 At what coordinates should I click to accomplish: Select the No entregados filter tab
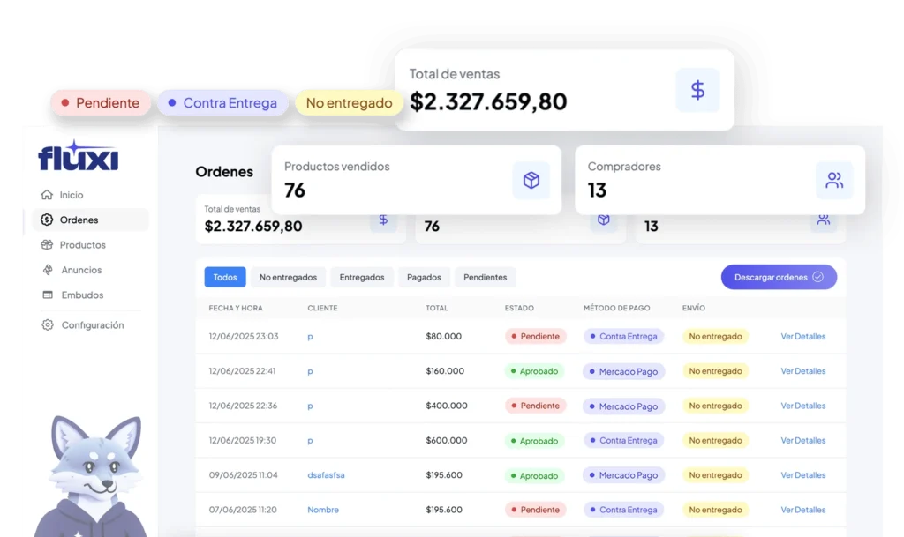click(288, 277)
